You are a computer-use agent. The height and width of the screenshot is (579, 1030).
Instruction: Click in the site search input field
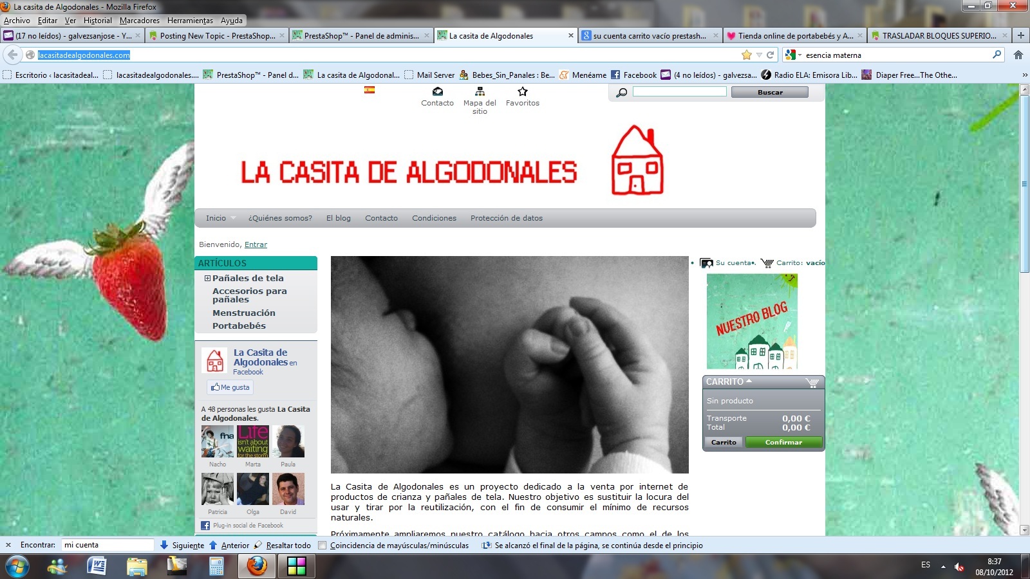[x=680, y=92]
